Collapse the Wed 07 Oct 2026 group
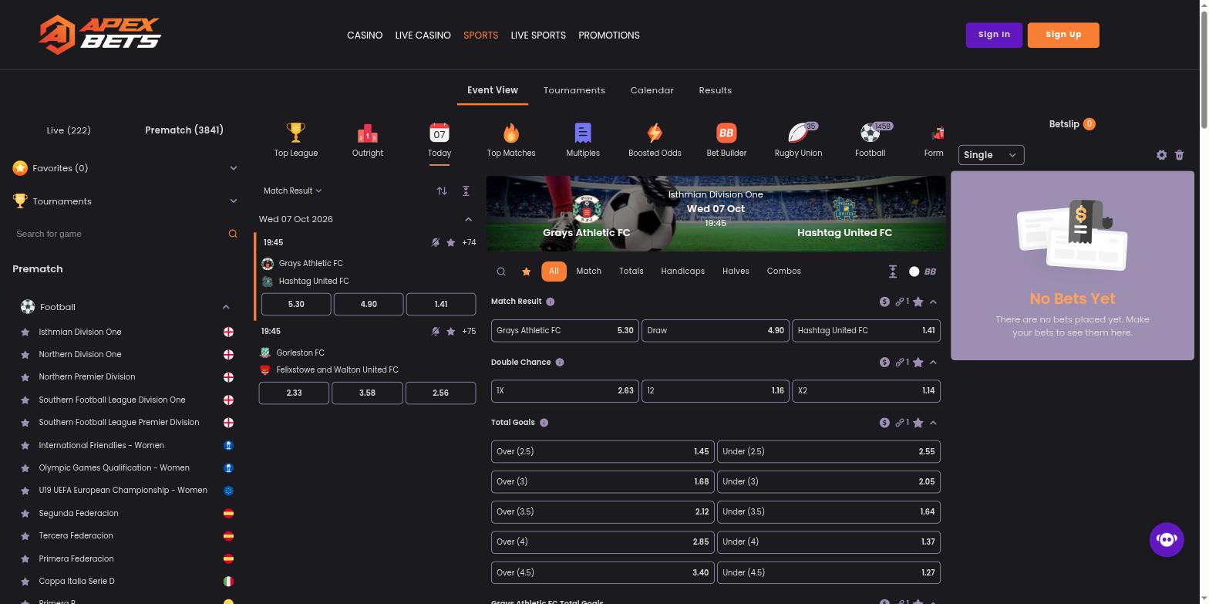 [x=468, y=219]
